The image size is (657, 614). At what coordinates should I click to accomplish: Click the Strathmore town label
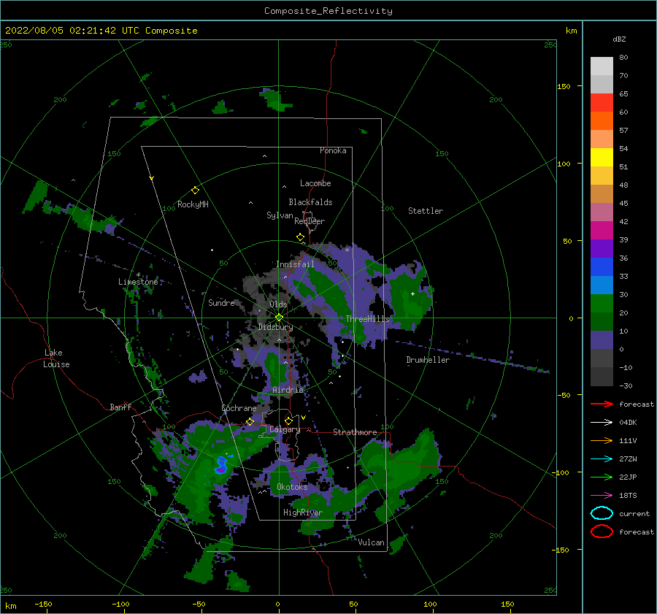[355, 432]
